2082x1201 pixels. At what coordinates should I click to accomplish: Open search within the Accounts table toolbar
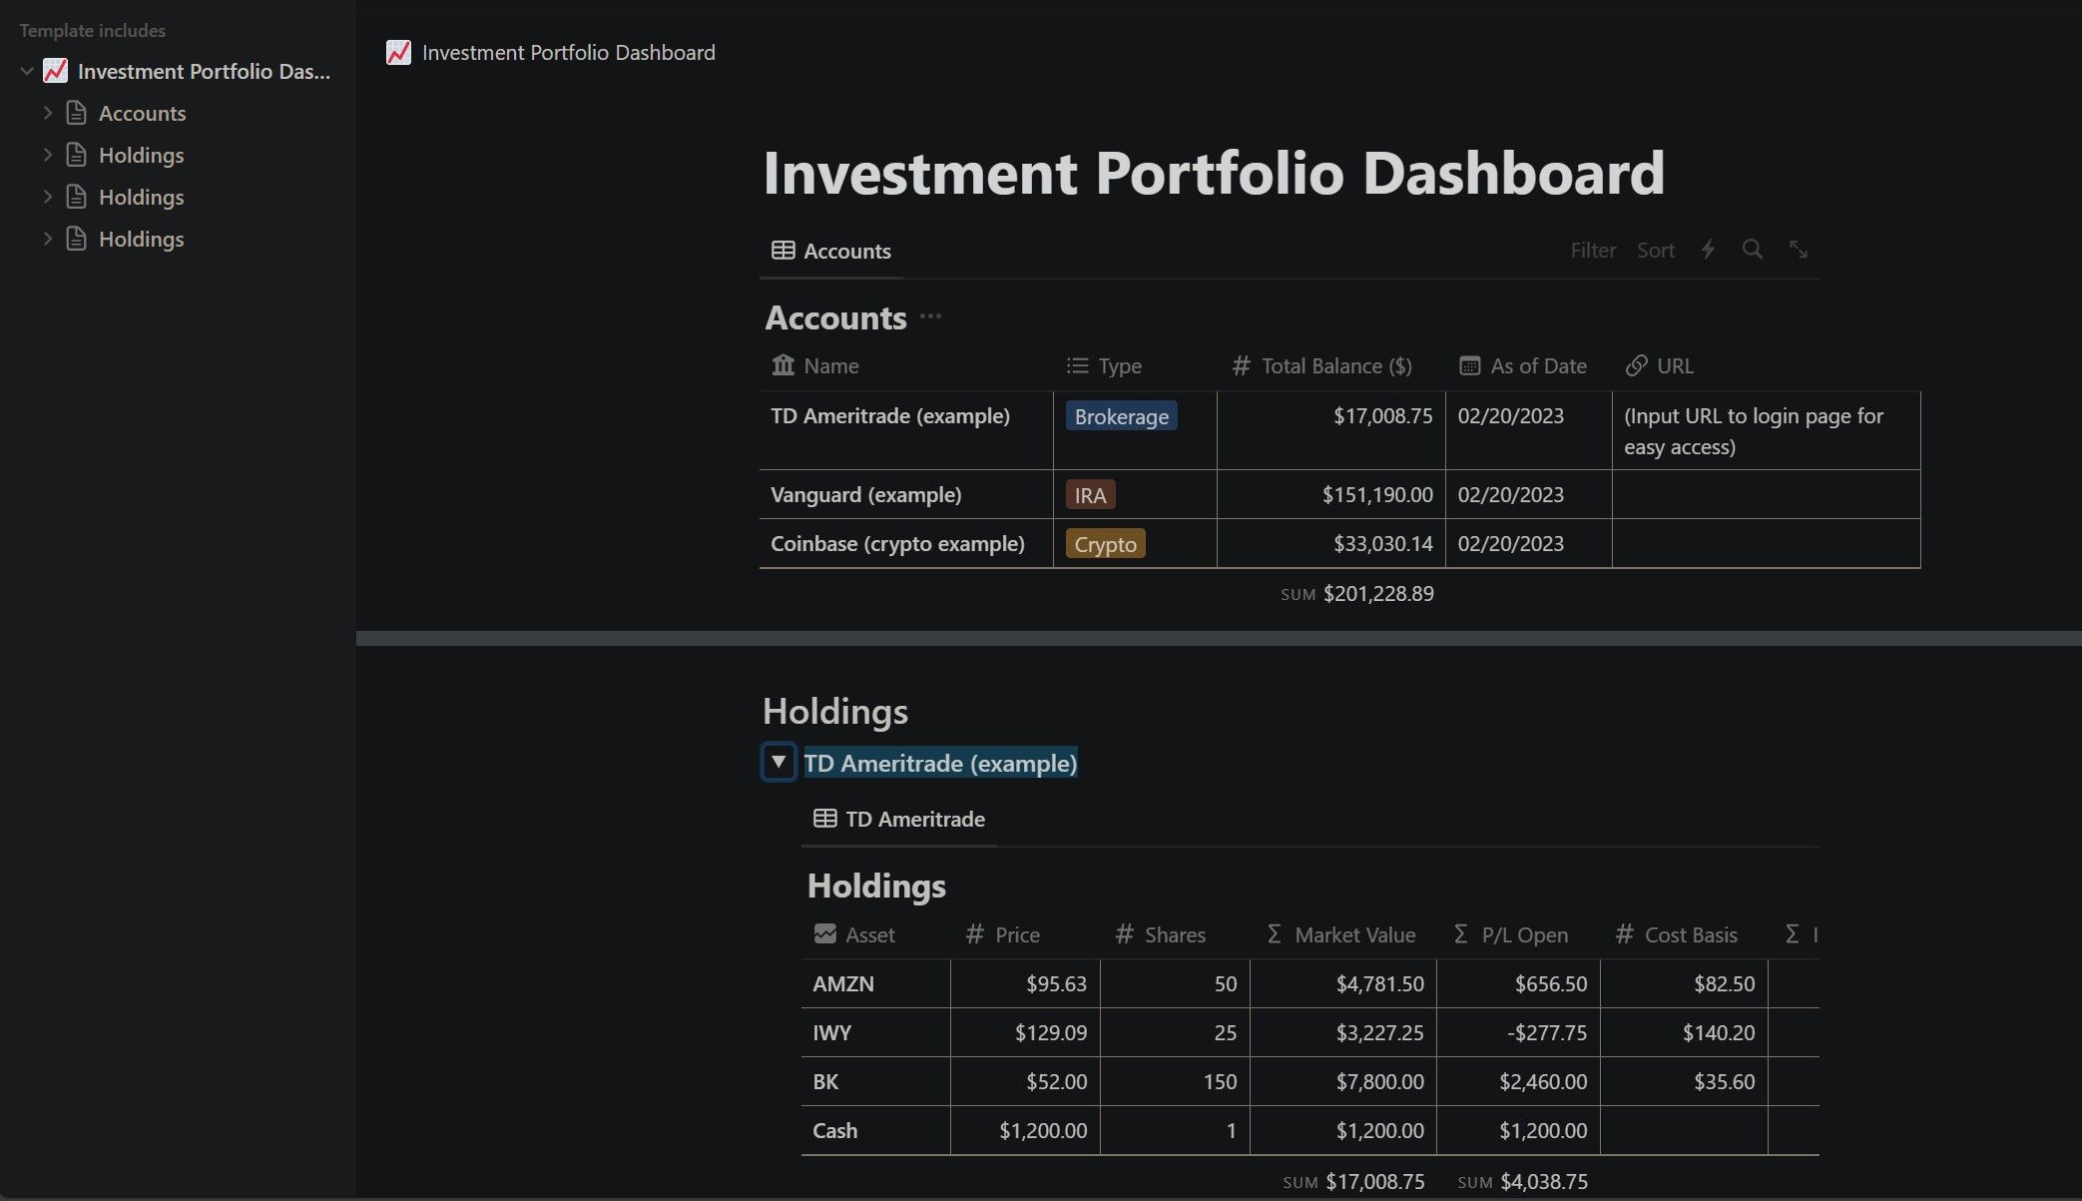[x=1753, y=250]
